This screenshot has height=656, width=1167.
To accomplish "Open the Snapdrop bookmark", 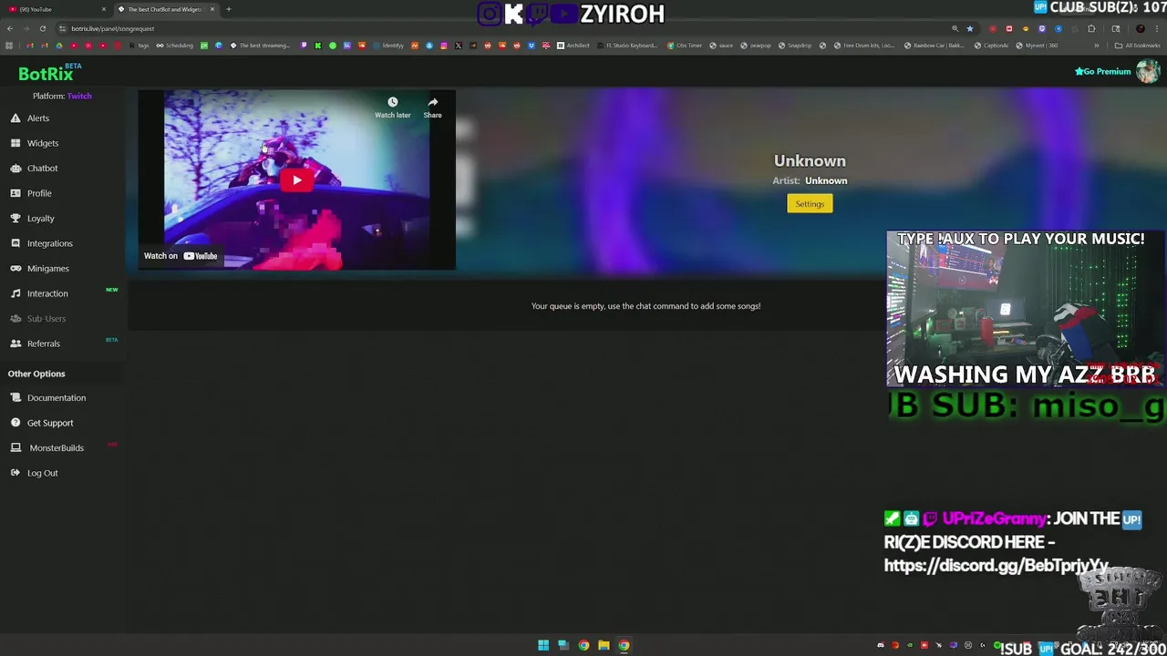I will pos(795,46).
